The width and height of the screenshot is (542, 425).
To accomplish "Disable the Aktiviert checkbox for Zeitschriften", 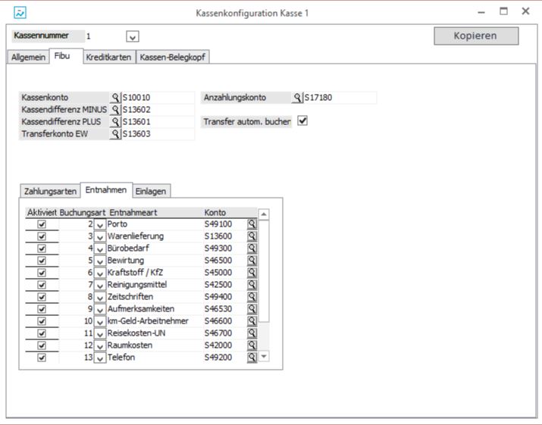I will 42,297.
